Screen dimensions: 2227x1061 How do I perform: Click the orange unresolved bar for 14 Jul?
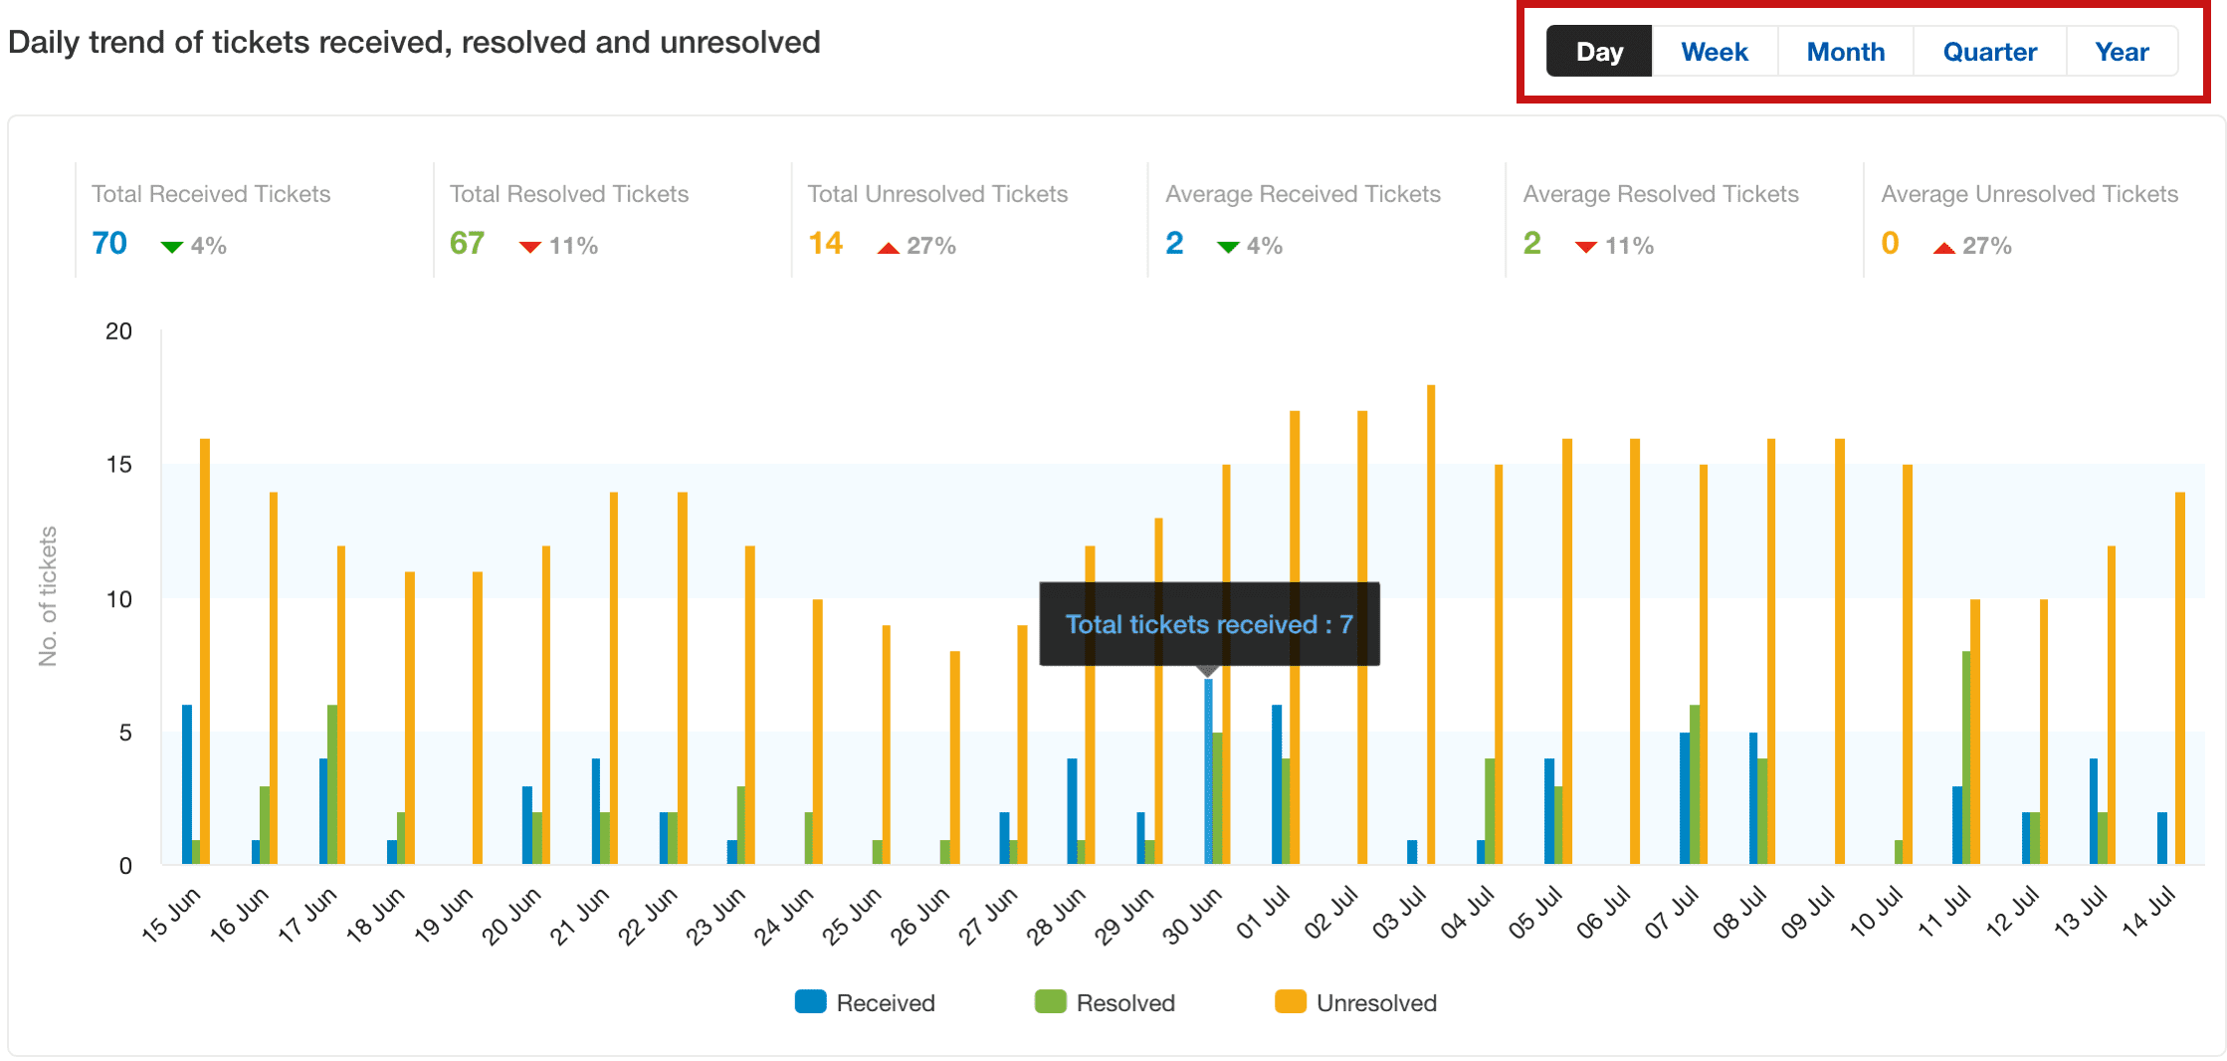[x=2180, y=678]
